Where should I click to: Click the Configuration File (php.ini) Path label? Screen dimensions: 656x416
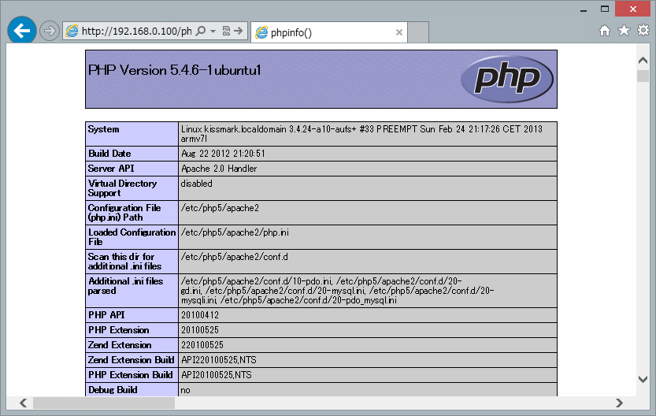pos(124,213)
